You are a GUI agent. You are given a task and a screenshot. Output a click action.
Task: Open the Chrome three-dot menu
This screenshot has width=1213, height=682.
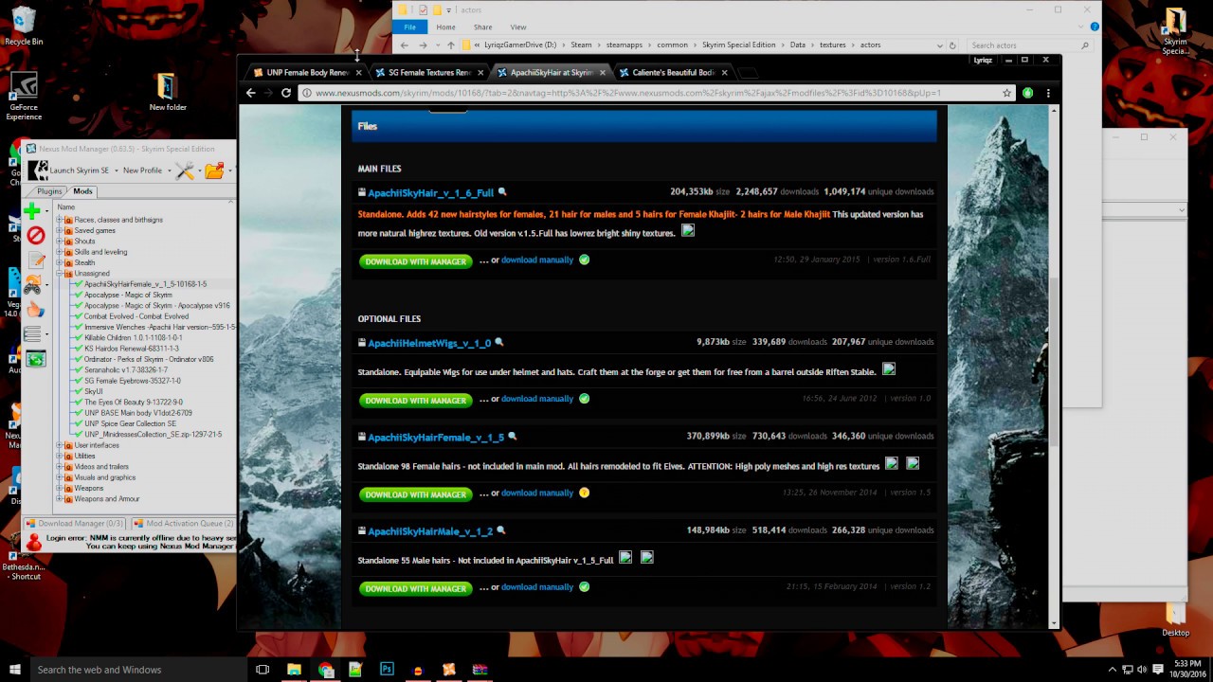click(x=1048, y=93)
